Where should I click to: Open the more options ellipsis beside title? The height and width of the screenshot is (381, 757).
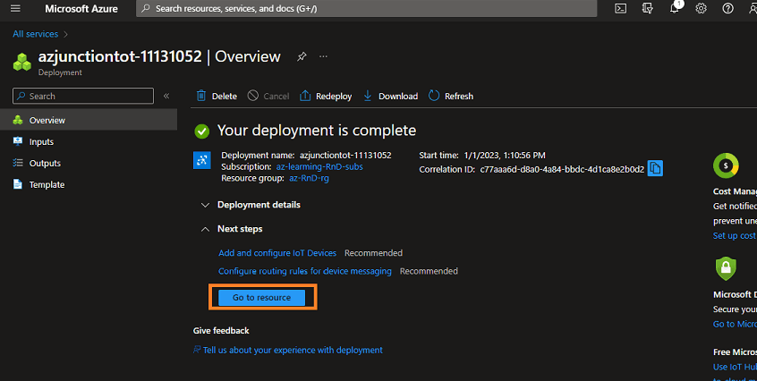323,56
